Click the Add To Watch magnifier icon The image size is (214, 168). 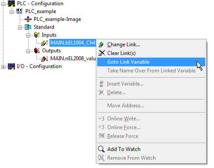101,149
